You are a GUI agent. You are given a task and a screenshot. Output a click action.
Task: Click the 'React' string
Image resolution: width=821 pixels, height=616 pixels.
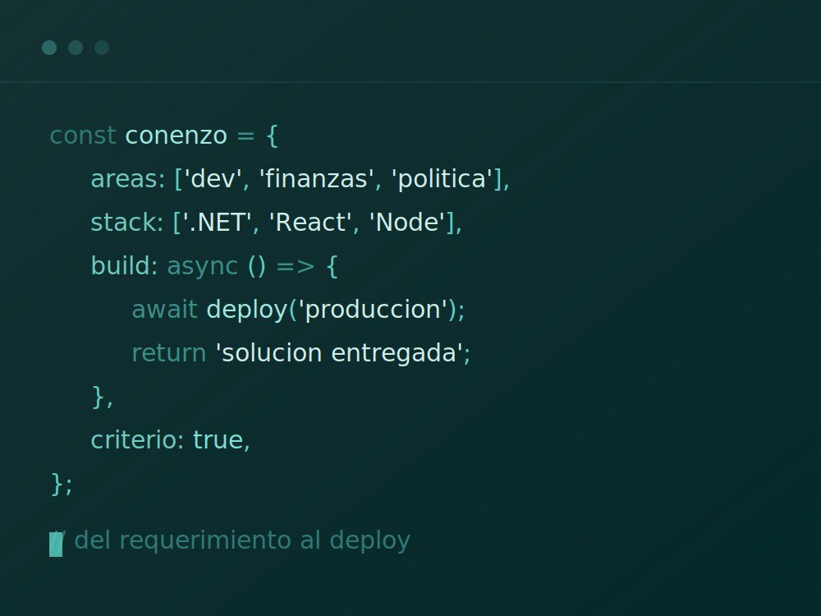point(310,223)
